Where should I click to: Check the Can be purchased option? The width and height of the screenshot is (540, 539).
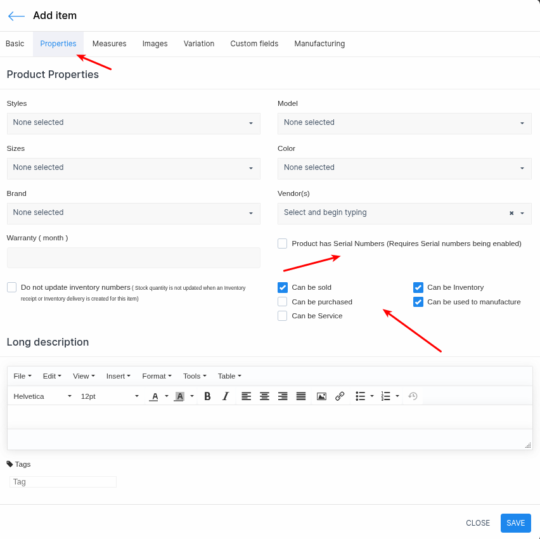pyautogui.click(x=283, y=302)
